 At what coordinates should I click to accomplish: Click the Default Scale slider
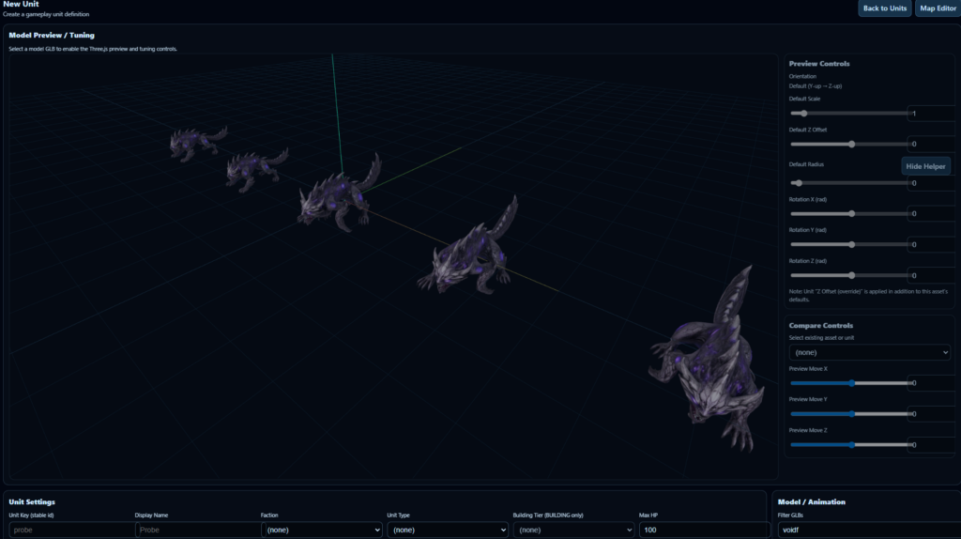[849, 114]
